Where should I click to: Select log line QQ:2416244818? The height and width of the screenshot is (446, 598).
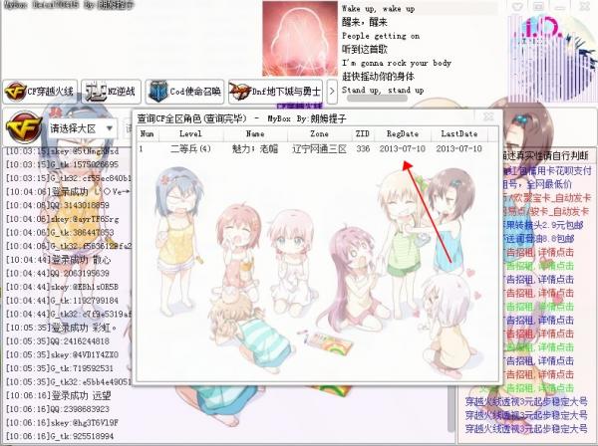coord(58,341)
